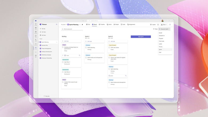This screenshot has height=117, width=208.
Task: Expand the Sprint Planning title chevron
Action: pyautogui.click(x=80, y=25)
